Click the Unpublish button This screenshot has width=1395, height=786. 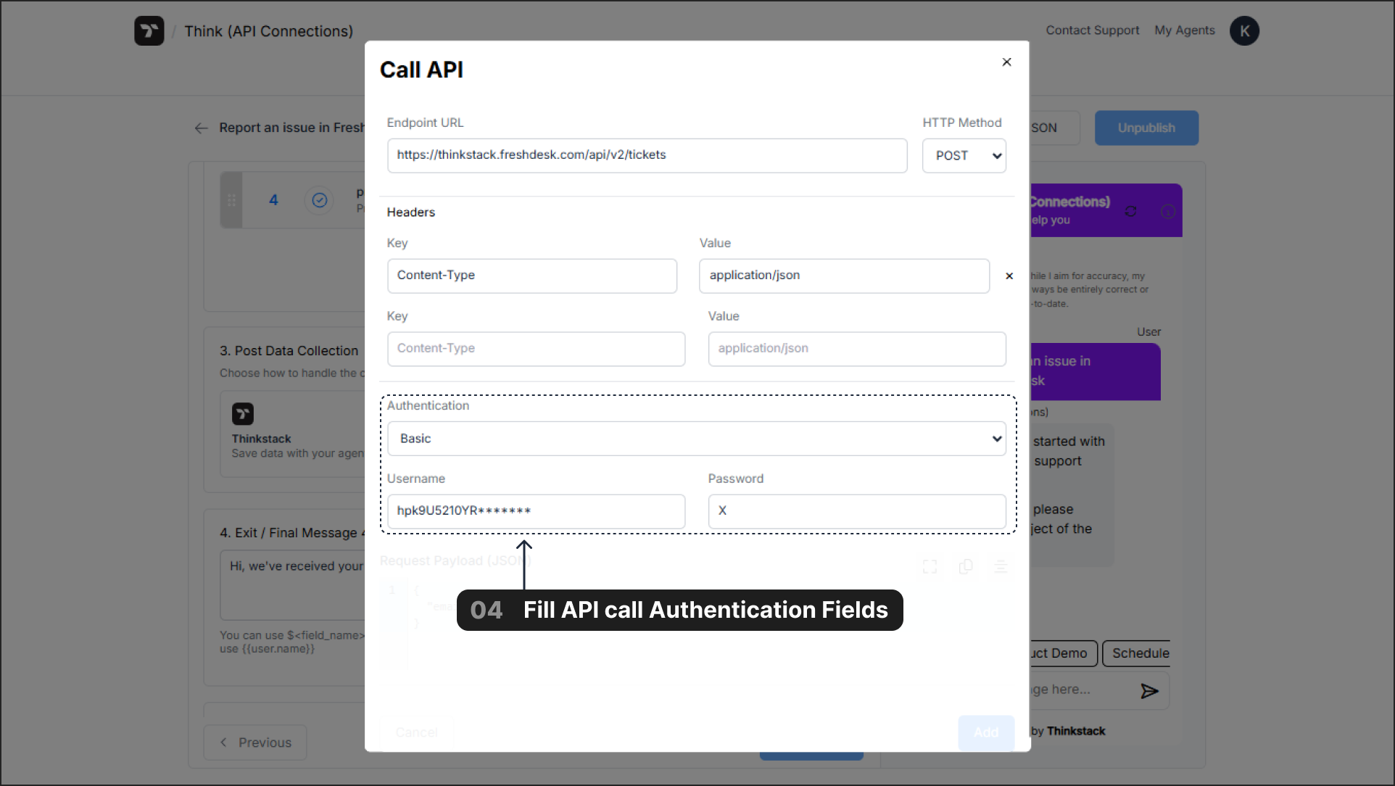1146,128
